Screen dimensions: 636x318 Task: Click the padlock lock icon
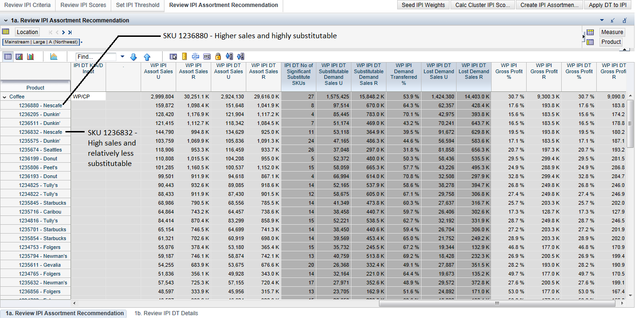coord(218,56)
